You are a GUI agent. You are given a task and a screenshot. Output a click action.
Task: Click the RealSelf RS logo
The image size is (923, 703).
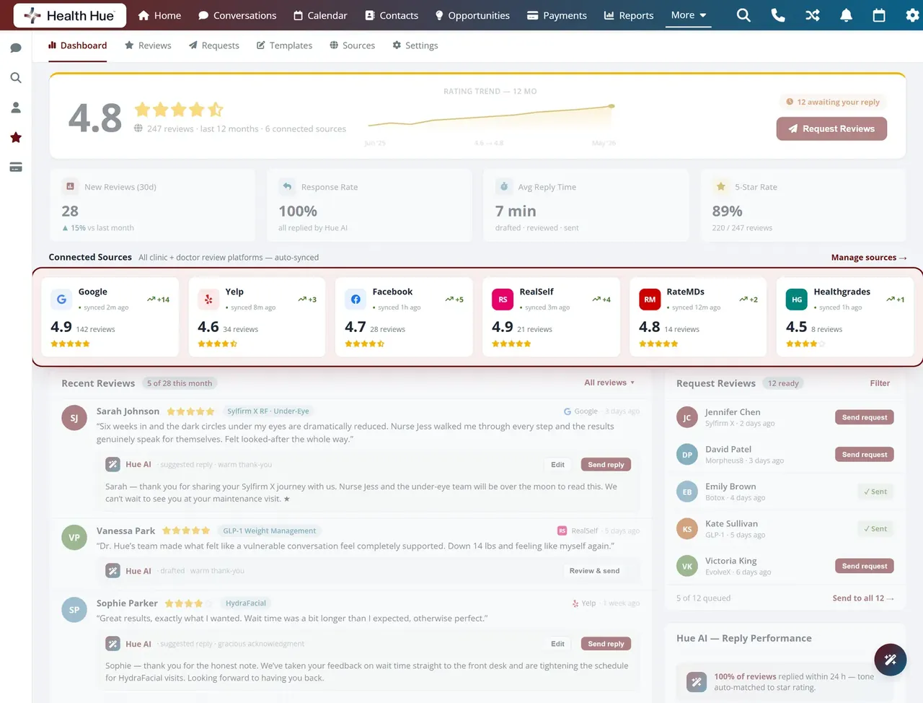[x=503, y=299]
